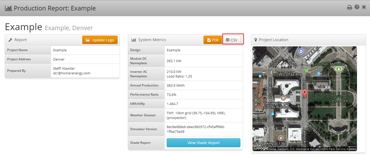Screen dimensions: 370x155
Task: Click the print icon in header
Action: coord(349,7)
